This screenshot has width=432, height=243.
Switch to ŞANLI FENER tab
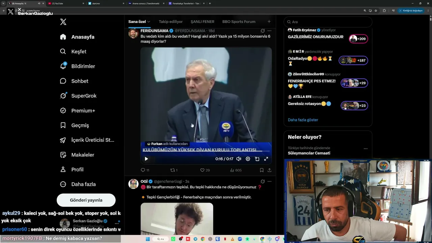pyautogui.click(x=202, y=22)
